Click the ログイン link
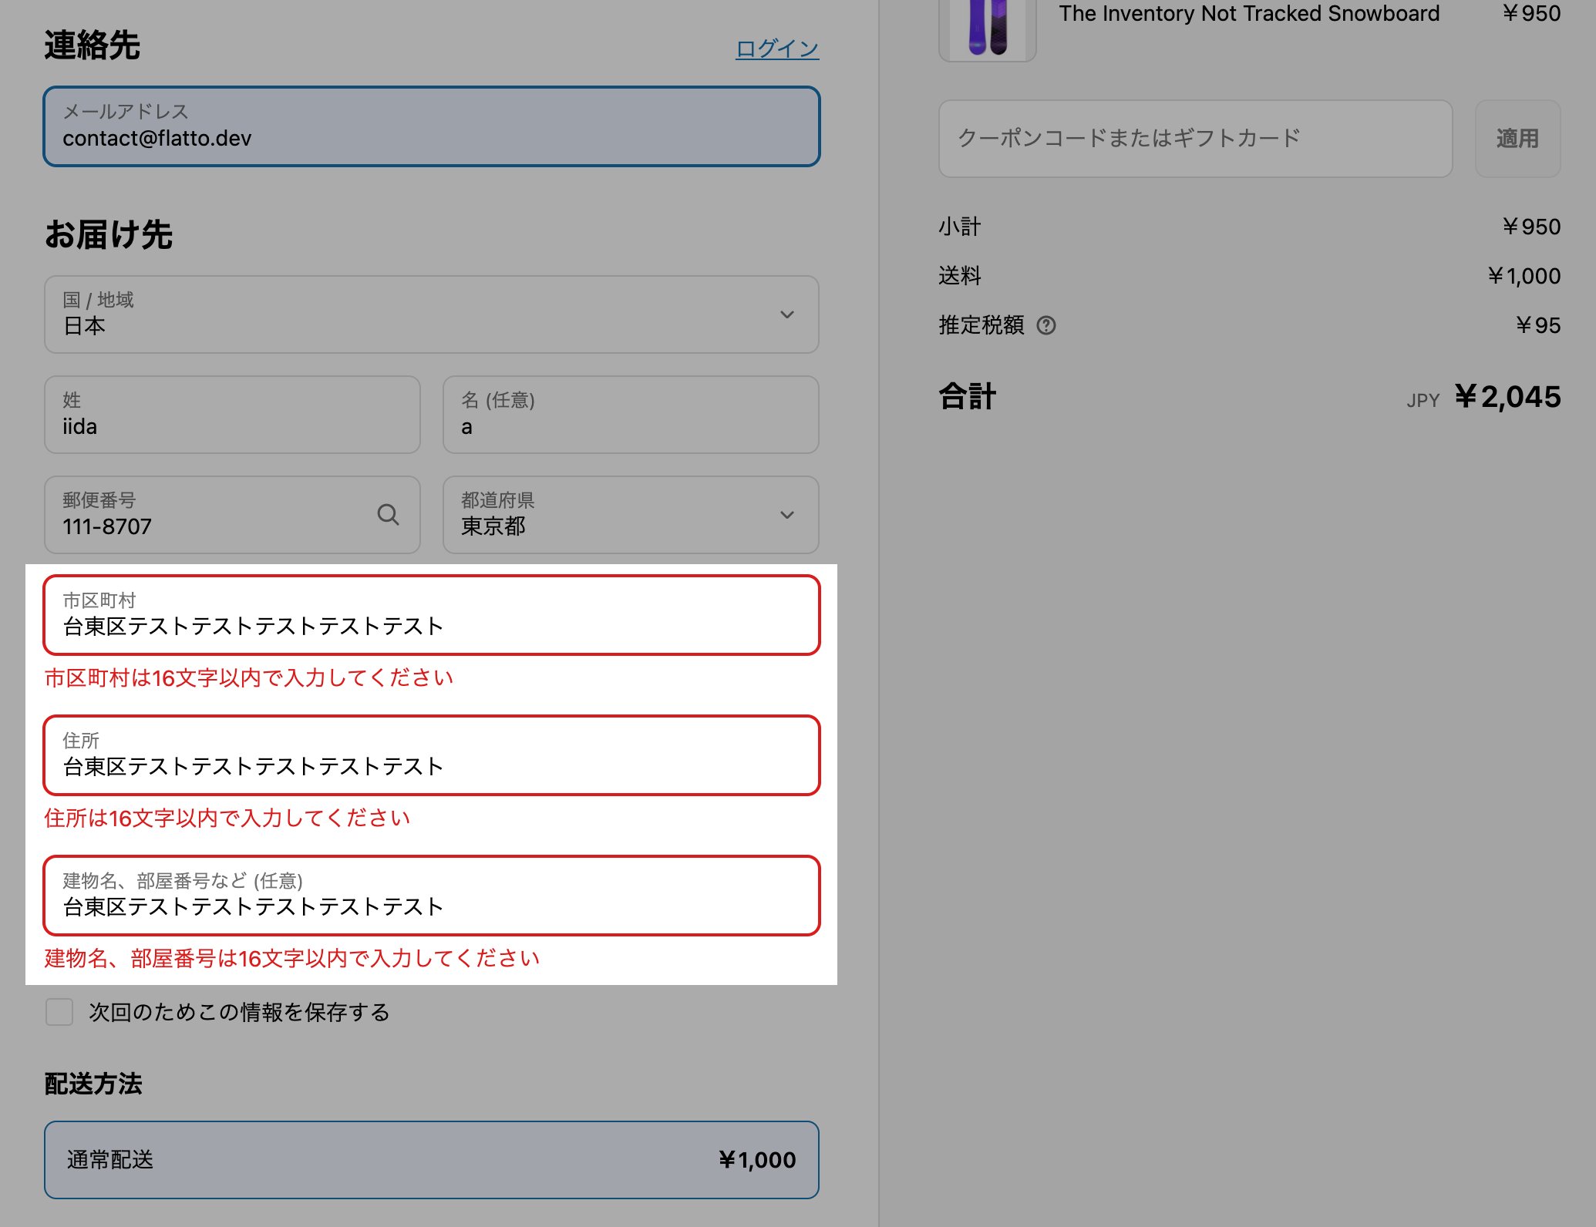This screenshot has height=1227, width=1596. [776, 49]
